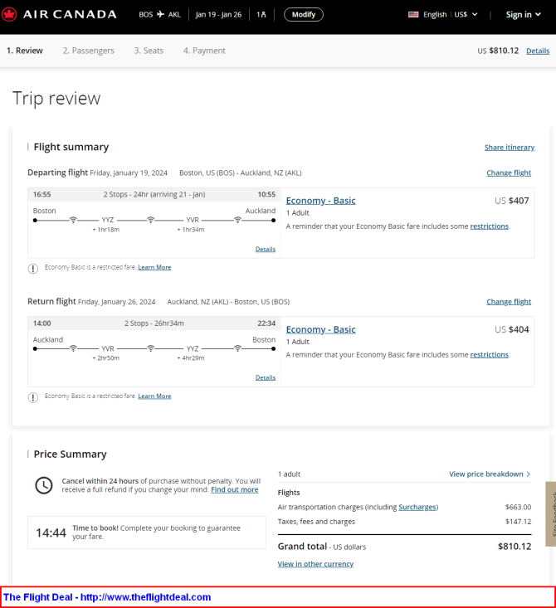Click the Wi-Fi icon before YVR on return flight
556x608 pixels.
[73, 348]
